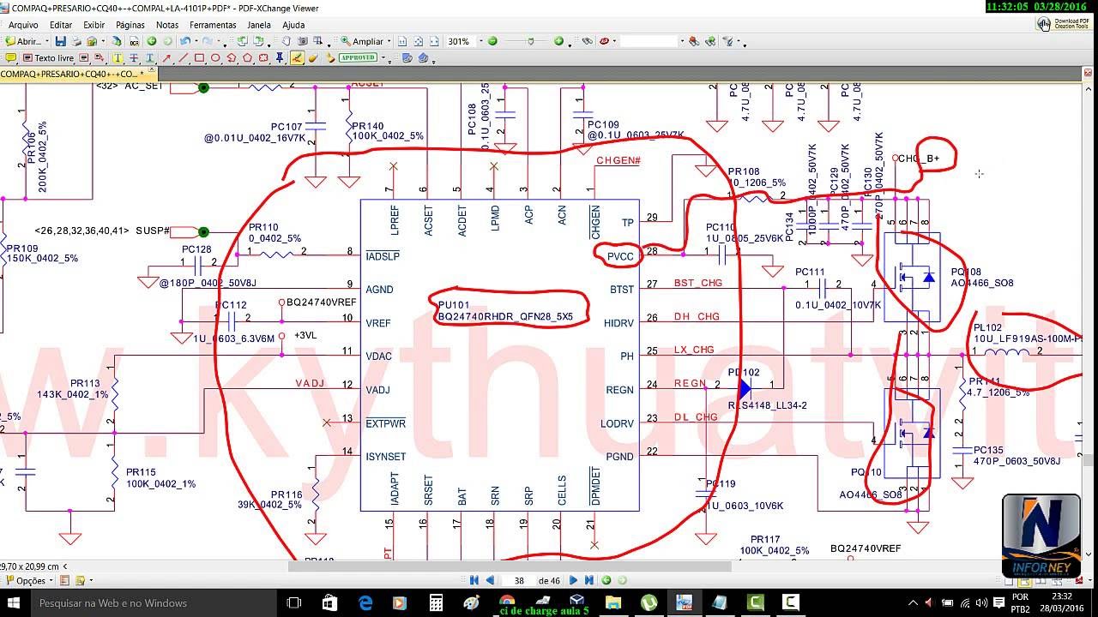
Task: Switch to the COMPAQ+PRESARIO+CQ40 document tab
Action: (73, 74)
